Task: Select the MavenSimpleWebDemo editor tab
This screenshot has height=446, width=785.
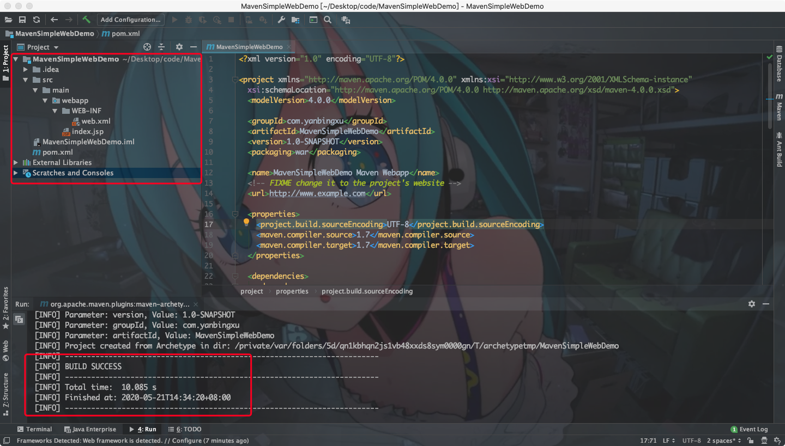Action: coord(250,47)
